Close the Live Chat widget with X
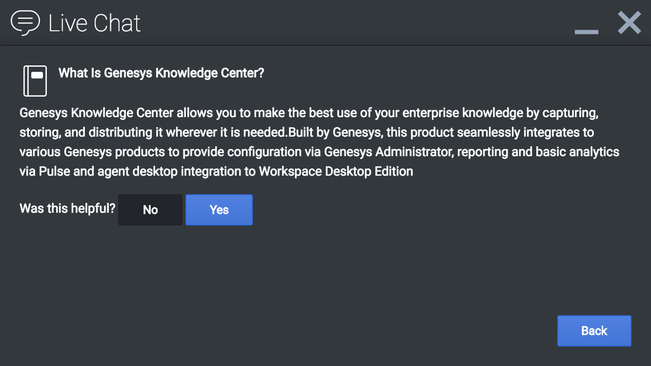This screenshot has height=366, width=651. pos(629,23)
